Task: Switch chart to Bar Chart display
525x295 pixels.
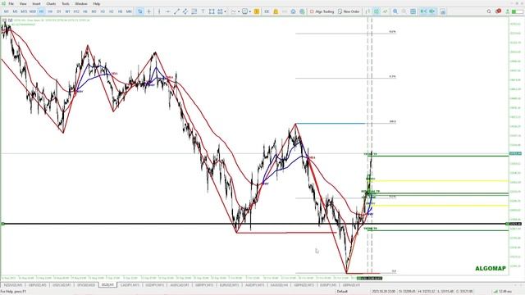Action: [x=367, y=11]
